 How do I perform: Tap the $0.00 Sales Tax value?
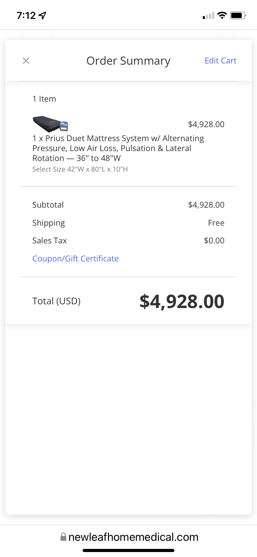[214, 241]
